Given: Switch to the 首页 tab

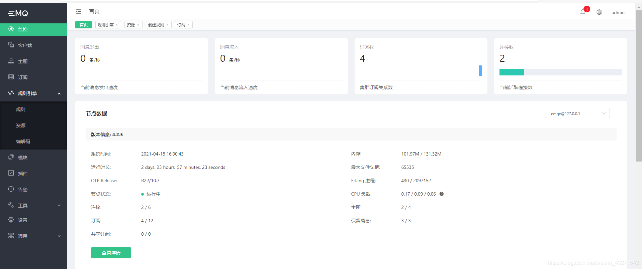Looking at the screenshot, I should pyautogui.click(x=84, y=25).
